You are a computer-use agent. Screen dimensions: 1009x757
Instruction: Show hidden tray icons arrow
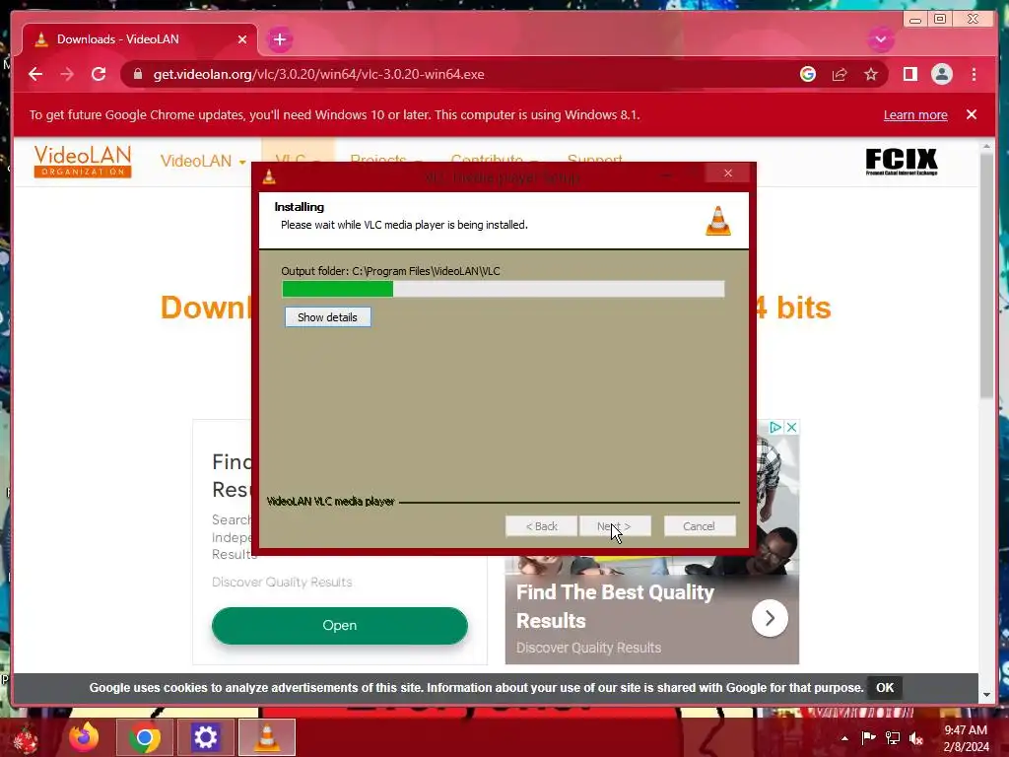pyautogui.click(x=844, y=738)
